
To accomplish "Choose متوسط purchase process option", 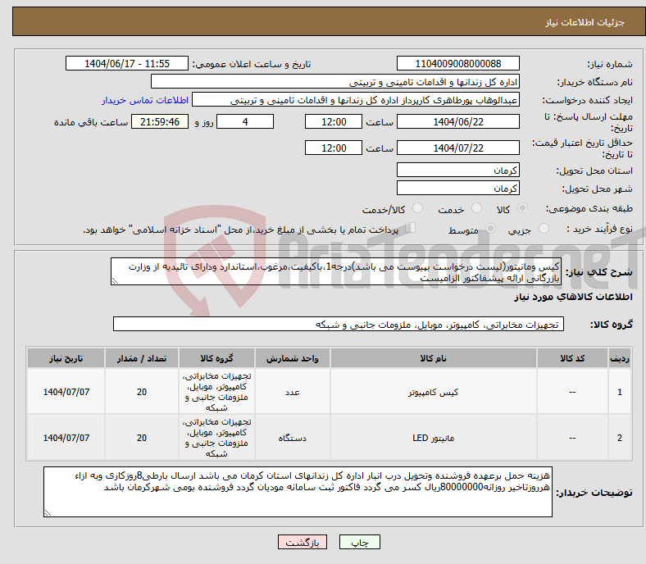I will tap(490, 229).
